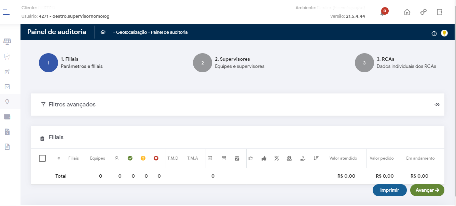This screenshot has width=456, height=206.
Task: Go to home via top-right house icon
Action: (x=407, y=12)
